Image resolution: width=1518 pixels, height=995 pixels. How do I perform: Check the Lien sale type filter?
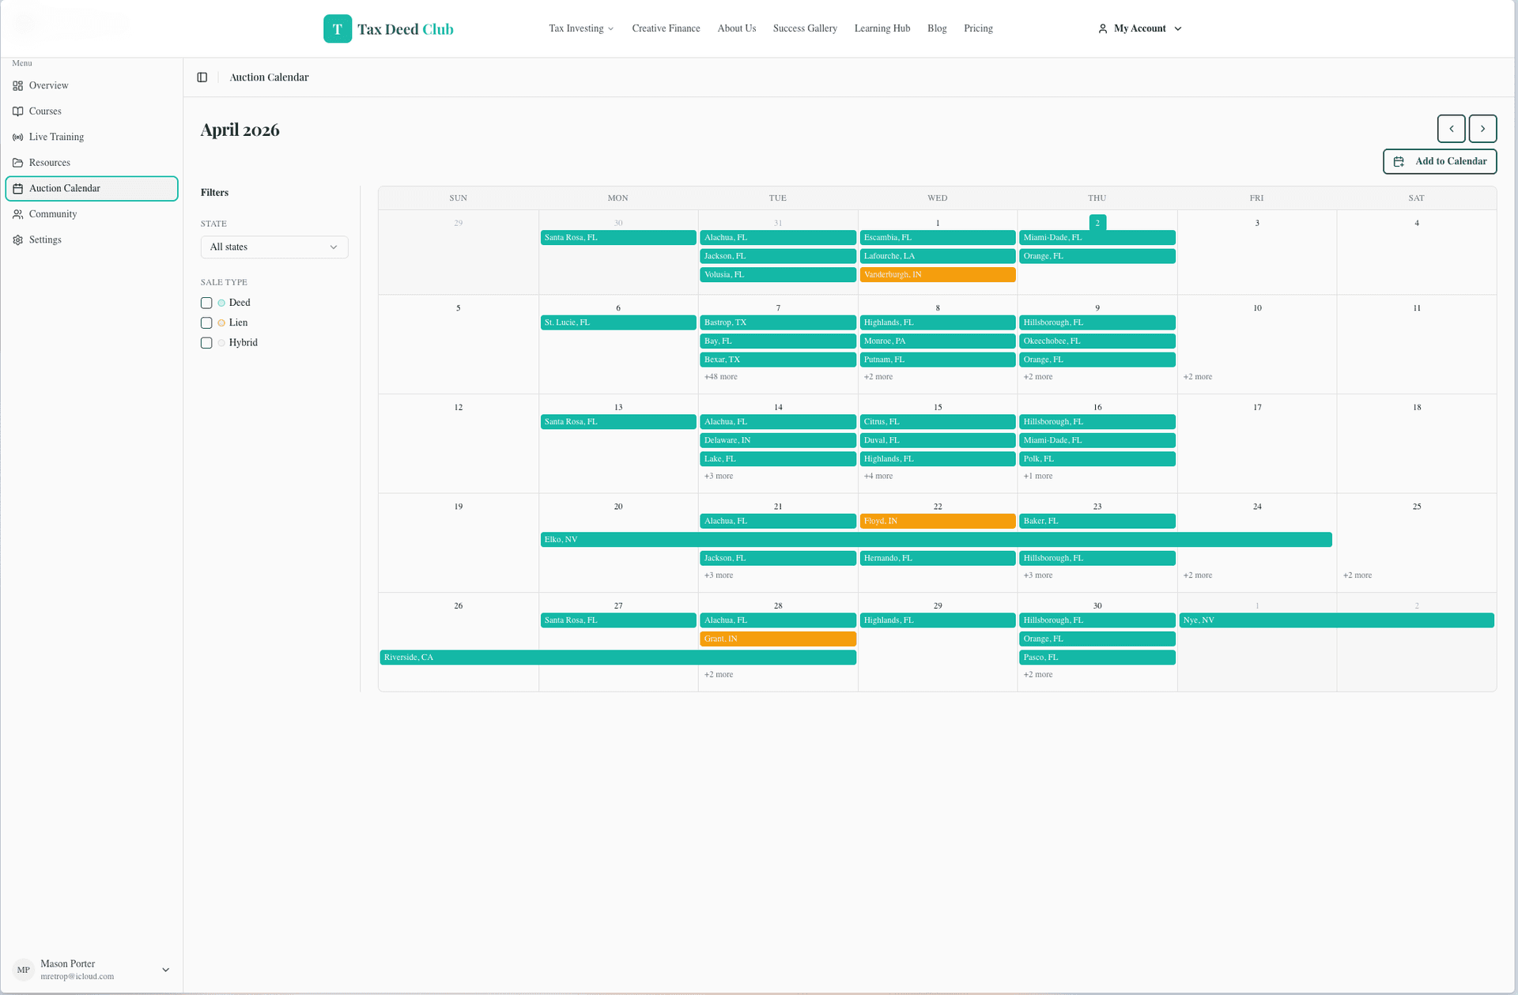(x=206, y=322)
